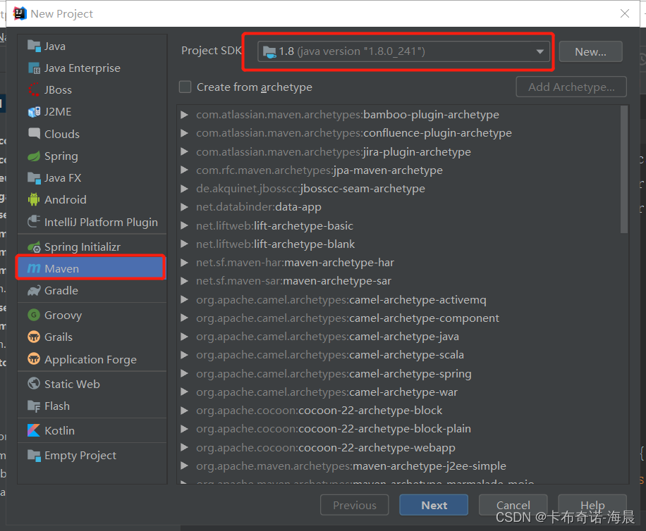Expand the camel-archetype-component node

point(184,318)
